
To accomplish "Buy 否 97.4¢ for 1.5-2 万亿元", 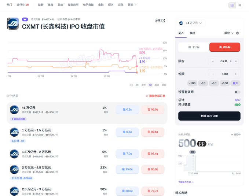I will point(153,154).
